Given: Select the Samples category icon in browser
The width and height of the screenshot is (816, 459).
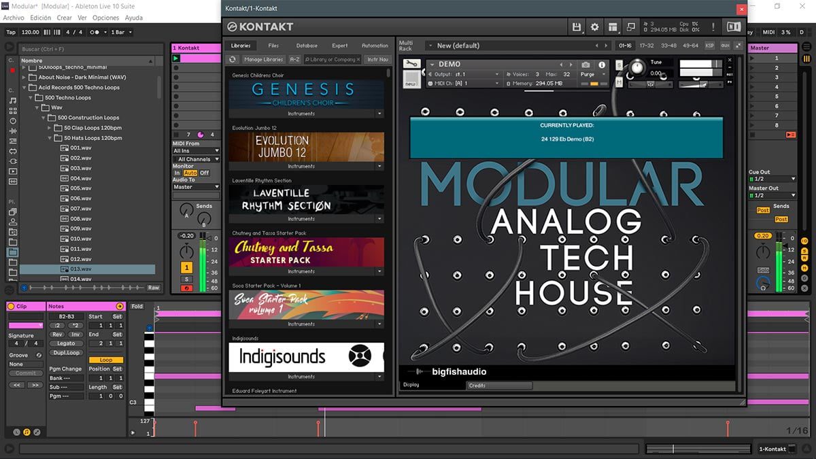Looking at the screenshot, I should 13,182.
